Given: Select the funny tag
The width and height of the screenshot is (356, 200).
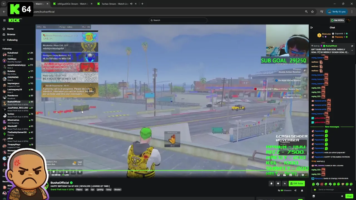Looking at the screenshot, I should coord(109,190).
